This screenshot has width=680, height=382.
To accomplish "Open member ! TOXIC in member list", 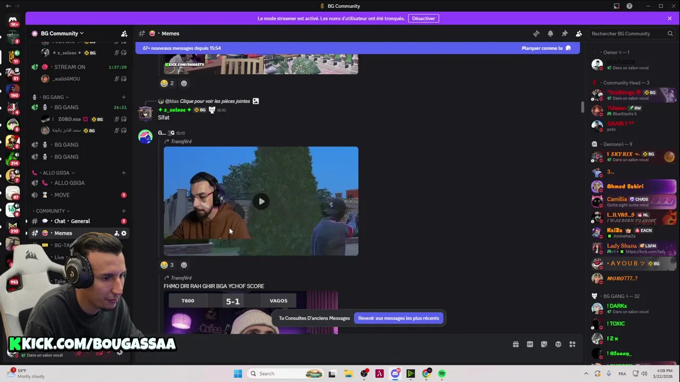I will tap(633, 324).
